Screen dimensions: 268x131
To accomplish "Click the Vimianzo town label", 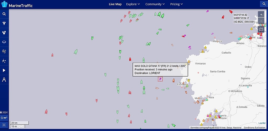I will pos(200,64).
